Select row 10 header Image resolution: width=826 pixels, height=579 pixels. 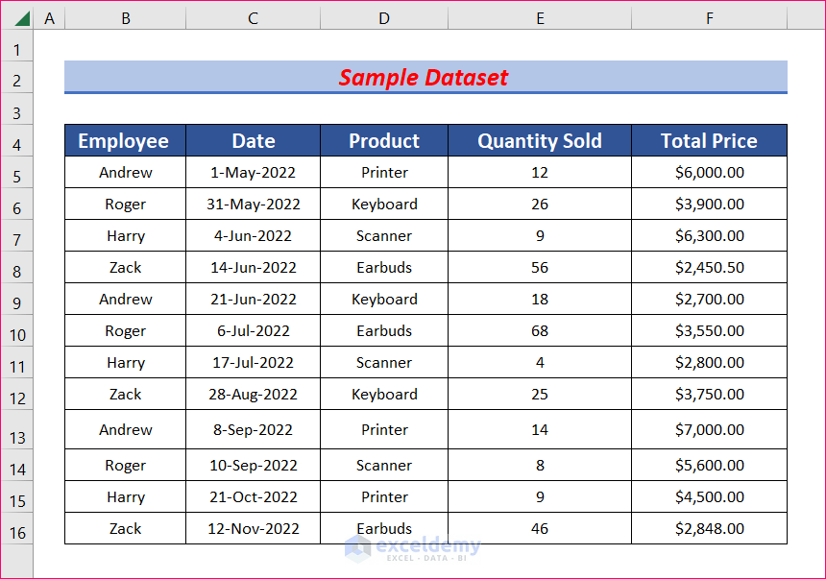coord(17,331)
